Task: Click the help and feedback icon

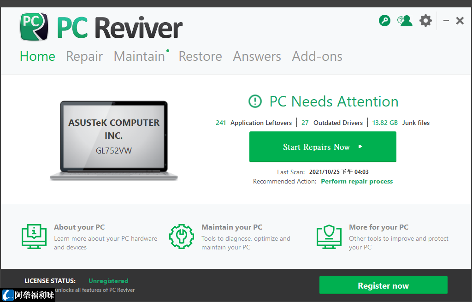Action: click(405, 20)
